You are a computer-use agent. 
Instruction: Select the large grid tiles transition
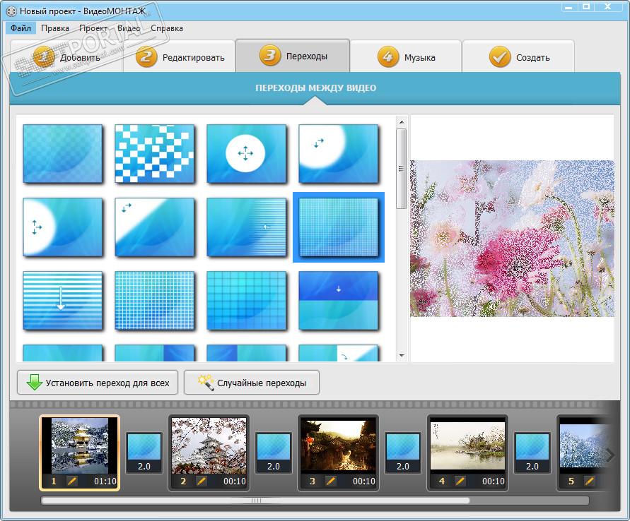pyautogui.click(x=246, y=301)
